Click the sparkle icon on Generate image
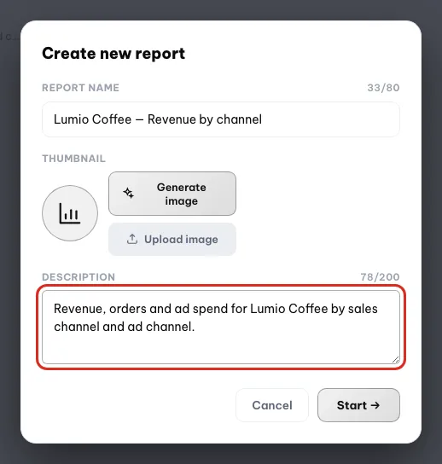 click(x=129, y=194)
